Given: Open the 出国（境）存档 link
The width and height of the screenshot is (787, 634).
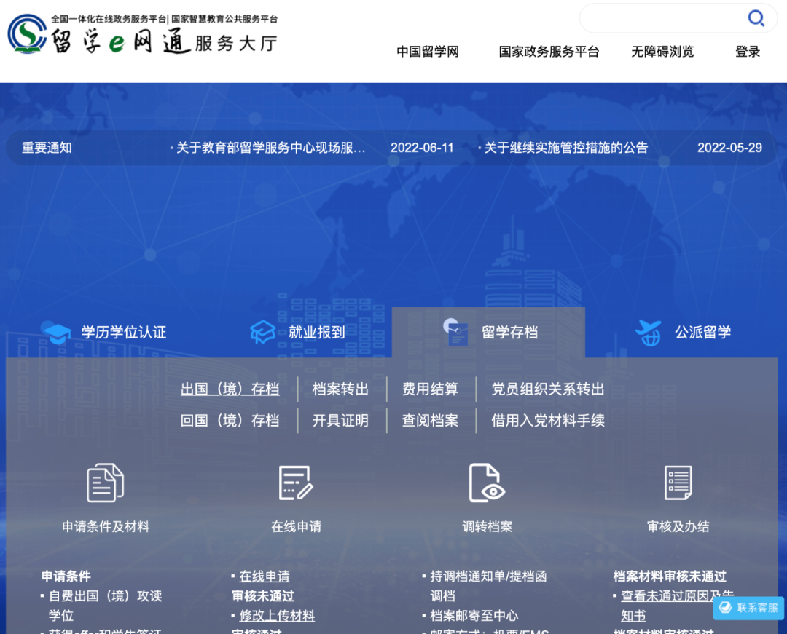Looking at the screenshot, I should pos(230,389).
